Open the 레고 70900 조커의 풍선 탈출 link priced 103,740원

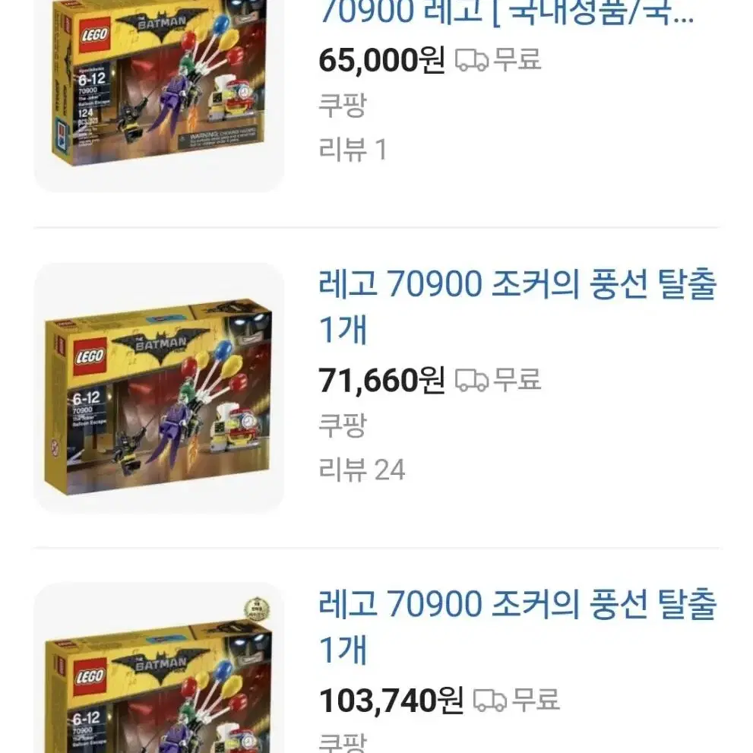click(517, 626)
